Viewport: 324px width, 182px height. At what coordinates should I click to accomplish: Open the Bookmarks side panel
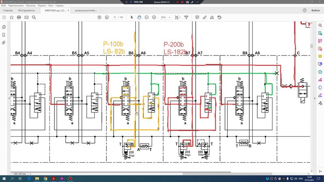pos(4,34)
